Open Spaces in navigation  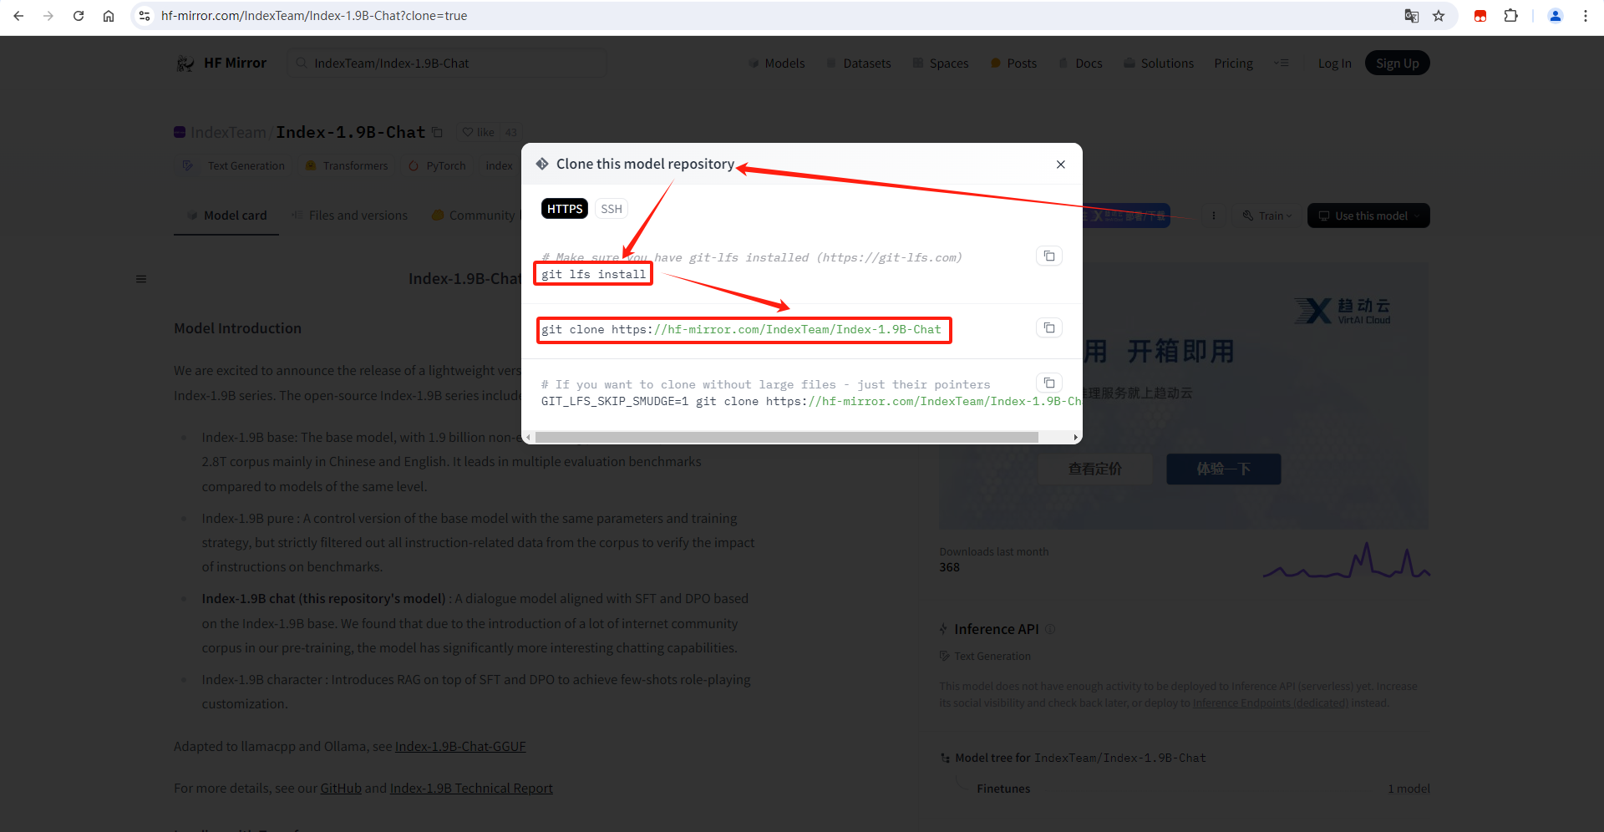pos(941,63)
